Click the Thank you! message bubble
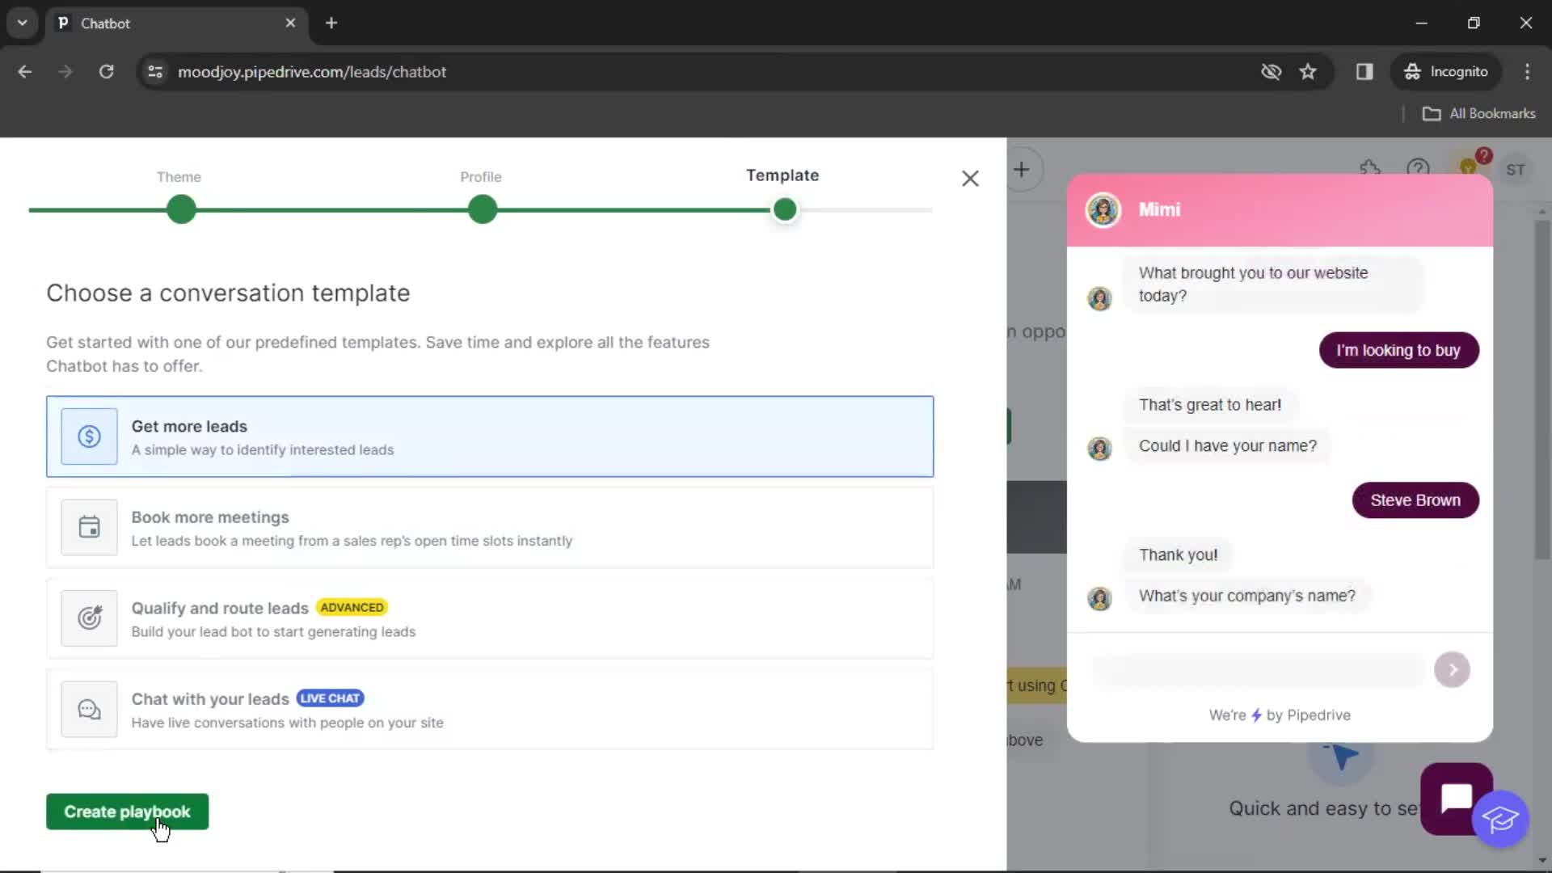This screenshot has height=873, width=1552. tap(1178, 555)
